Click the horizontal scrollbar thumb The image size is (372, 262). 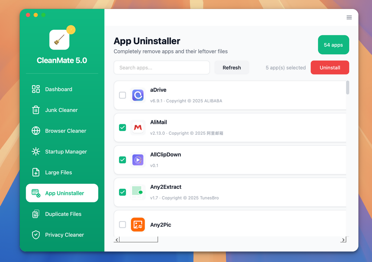pyautogui.click(x=138, y=239)
